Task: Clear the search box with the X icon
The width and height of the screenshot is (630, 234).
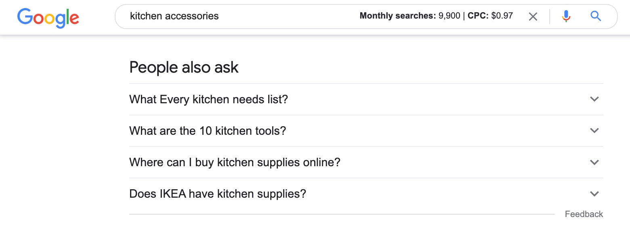Action: 533,17
